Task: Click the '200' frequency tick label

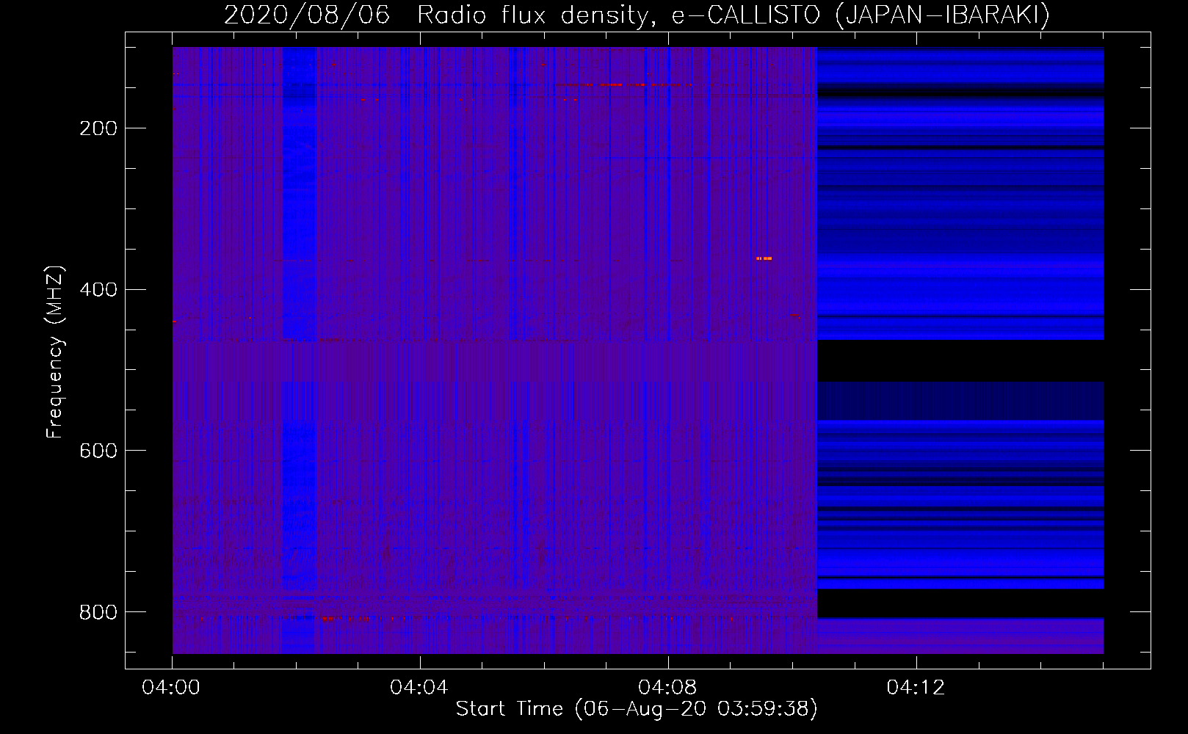Action: click(98, 129)
